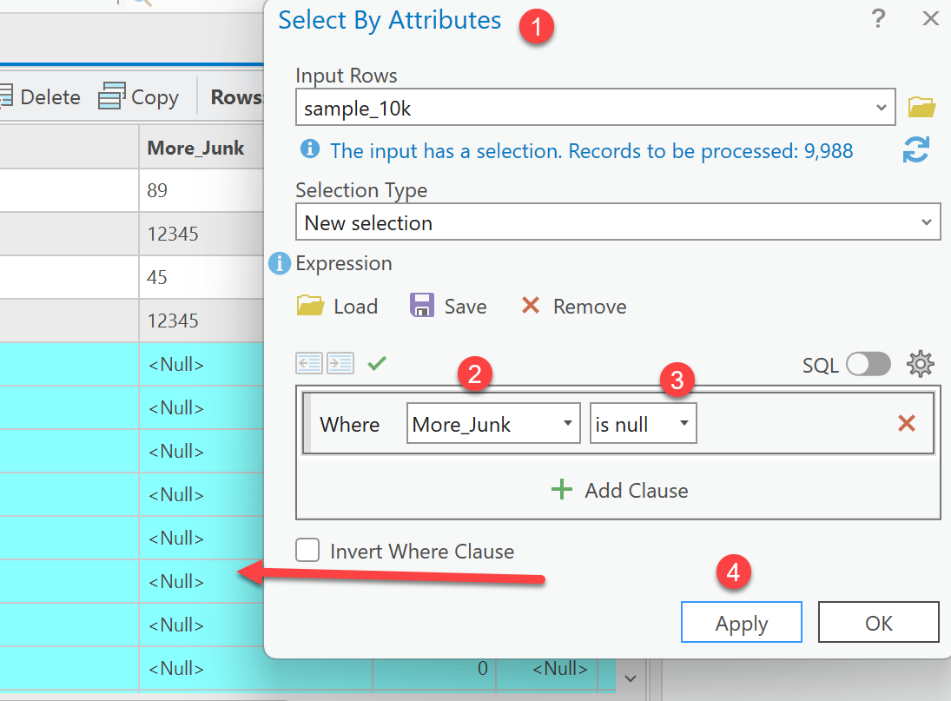Click the browse folder icon beside Input Rows
The height and width of the screenshot is (701, 951).
(x=921, y=108)
